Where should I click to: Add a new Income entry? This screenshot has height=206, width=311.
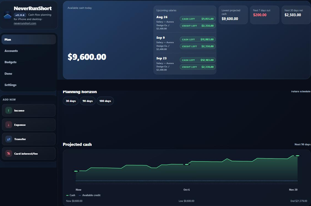tap(29, 110)
